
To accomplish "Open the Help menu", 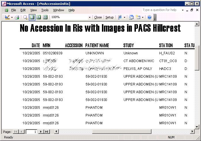I will pos(72,10).
